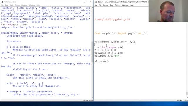This screenshot has height=106, width=188.
Task: Open Edit menu in Python Shell window
Action: 6,5
